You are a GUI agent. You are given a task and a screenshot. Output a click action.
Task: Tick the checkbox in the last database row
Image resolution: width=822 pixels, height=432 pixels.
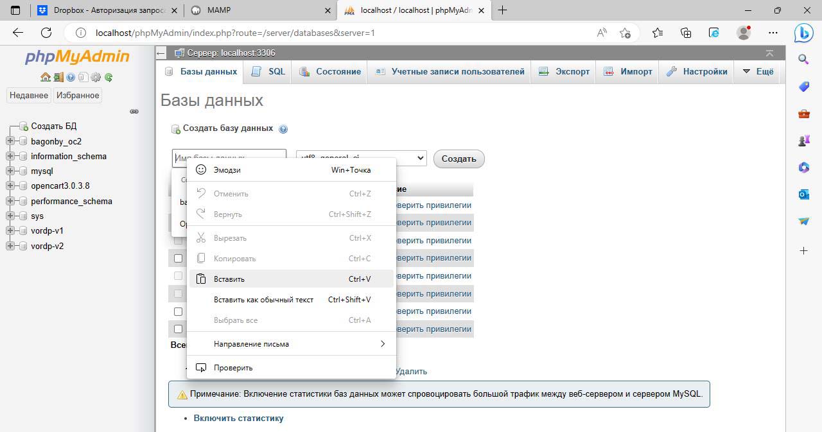pyautogui.click(x=179, y=329)
